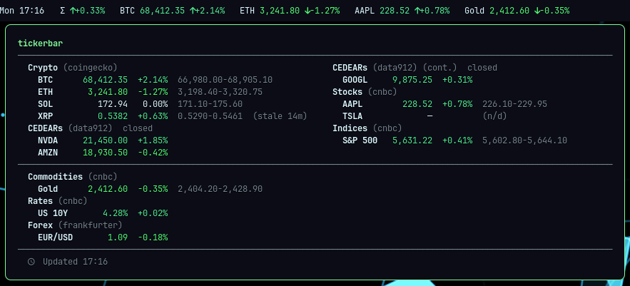
Task: Select the EUR/USD row label
Action: click(55, 237)
